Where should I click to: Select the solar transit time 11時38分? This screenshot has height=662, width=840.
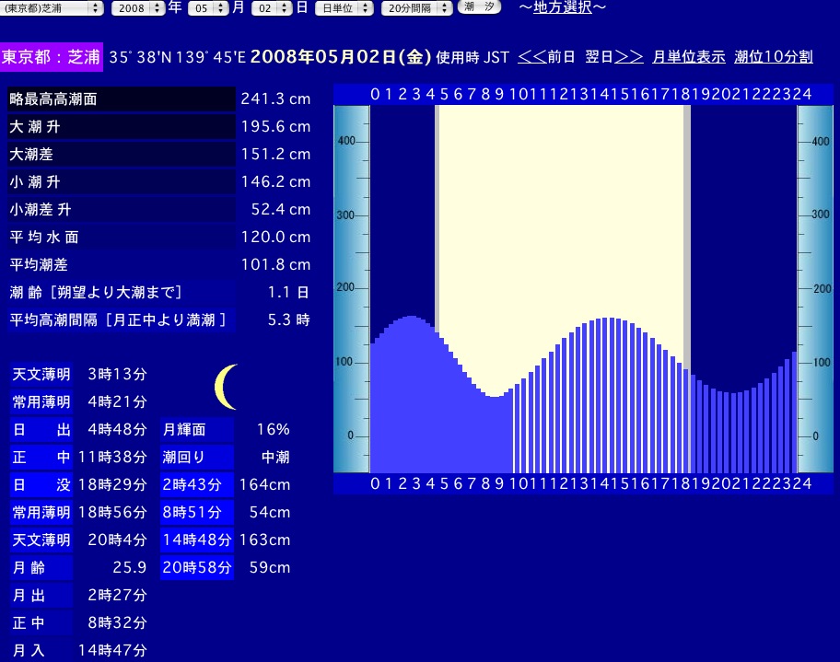click(112, 458)
